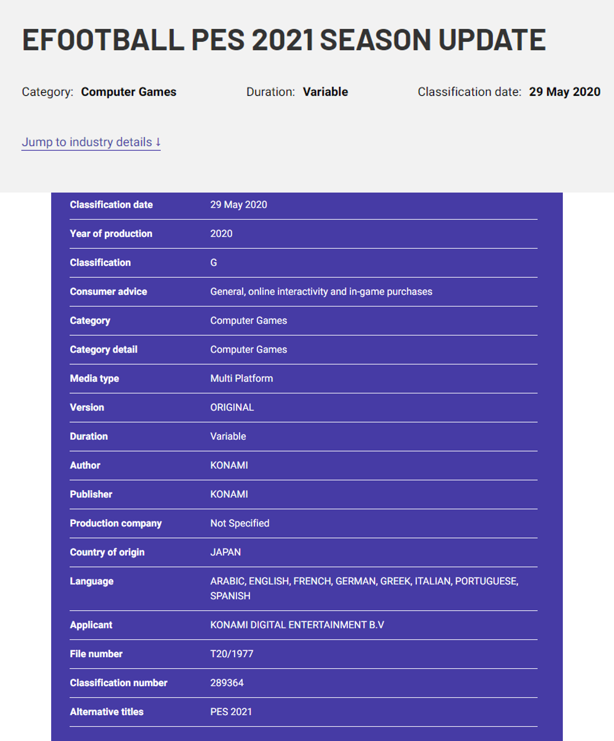614x741 pixels.
Task: Click 'KONAMI' in the Publisher row
Action: 229,494
